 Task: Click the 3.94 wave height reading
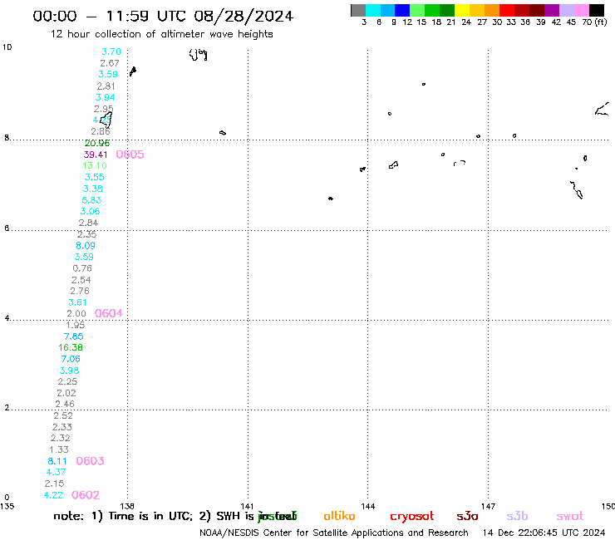(105, 98)
